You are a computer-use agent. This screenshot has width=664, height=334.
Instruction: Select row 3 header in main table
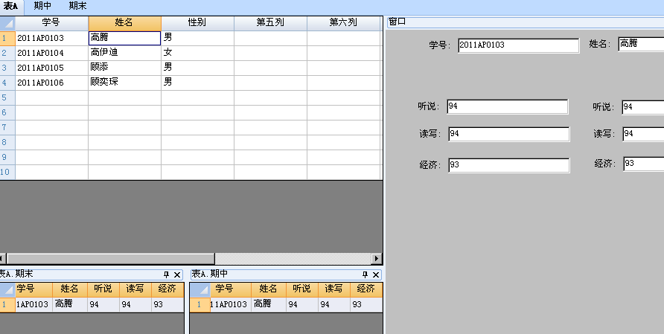click(x=4, y=68)
